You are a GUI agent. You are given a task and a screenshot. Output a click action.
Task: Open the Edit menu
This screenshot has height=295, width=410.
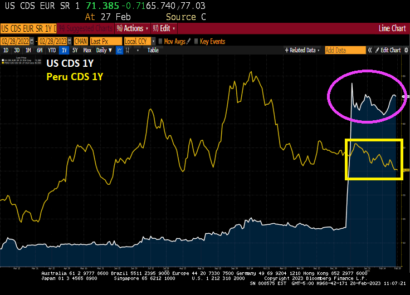[x=167, y=28]
